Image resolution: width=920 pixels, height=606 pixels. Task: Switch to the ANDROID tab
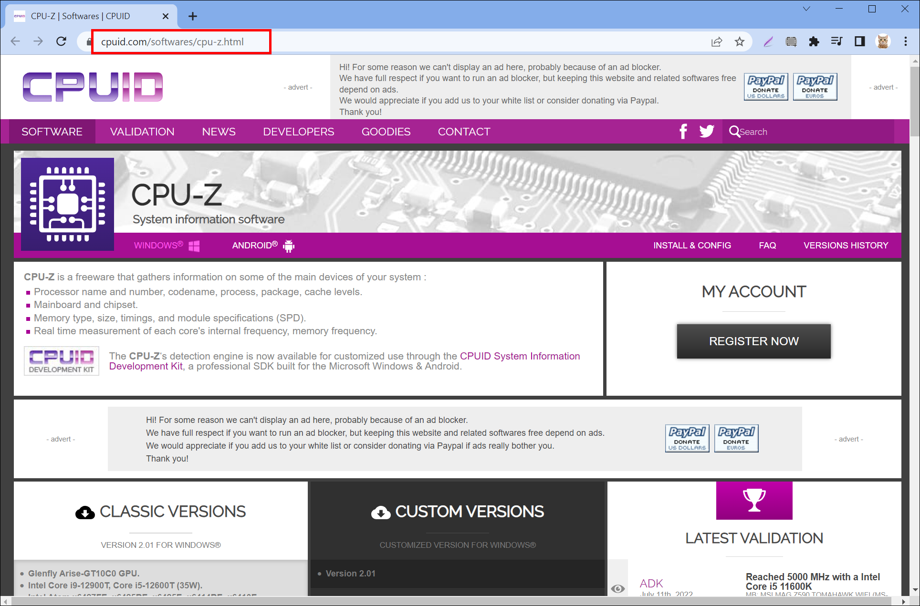click(x=263, y=246)
